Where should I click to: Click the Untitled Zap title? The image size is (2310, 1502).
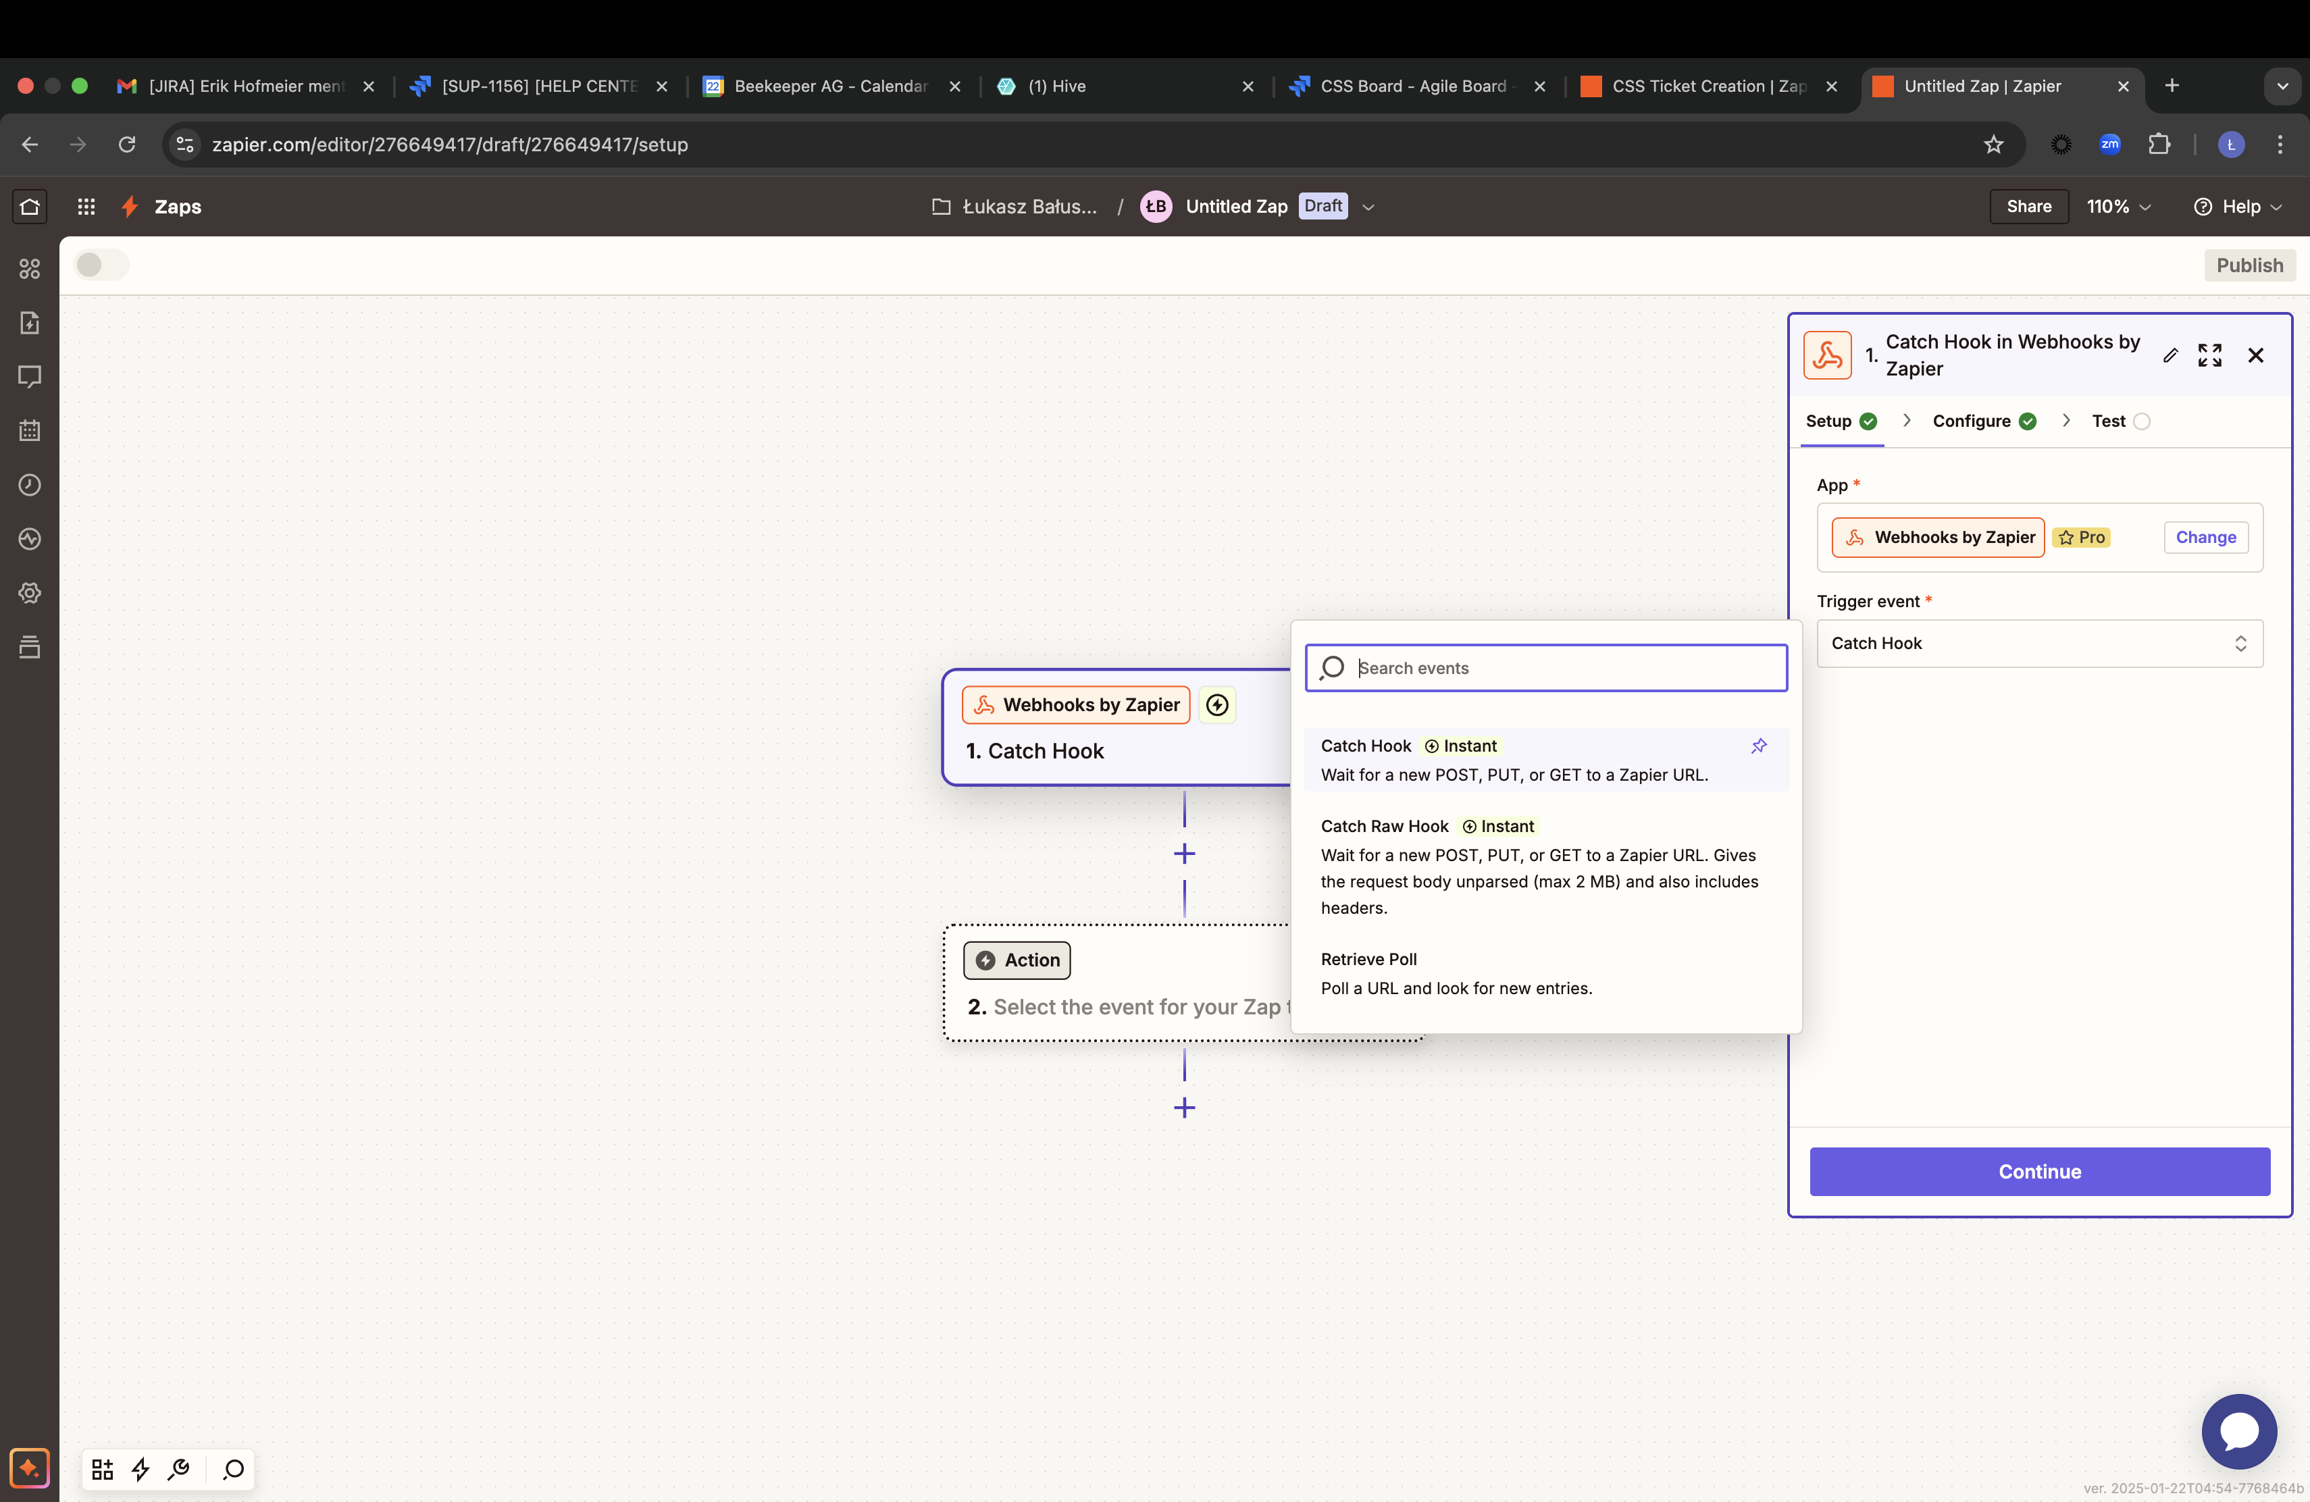point(1237,207)
